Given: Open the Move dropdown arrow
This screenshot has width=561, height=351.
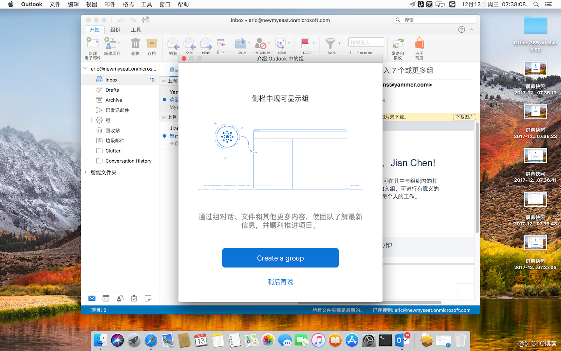Looking at the screenshot, I should 249,43.
